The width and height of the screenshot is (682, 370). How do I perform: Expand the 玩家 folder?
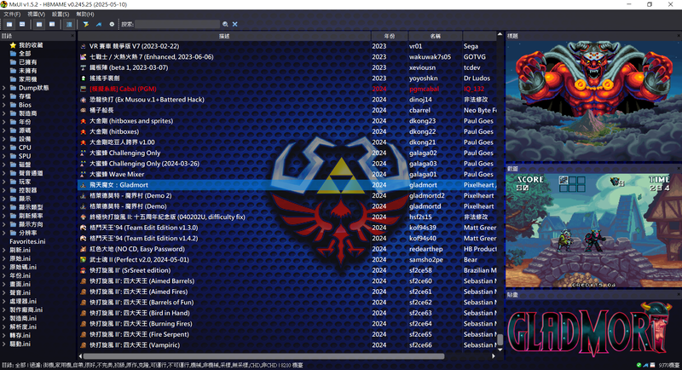(x=4, y=182)
